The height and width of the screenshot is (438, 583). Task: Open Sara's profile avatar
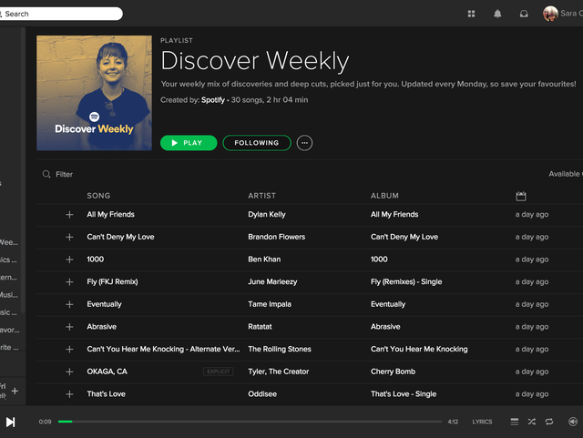pos(550,14)
